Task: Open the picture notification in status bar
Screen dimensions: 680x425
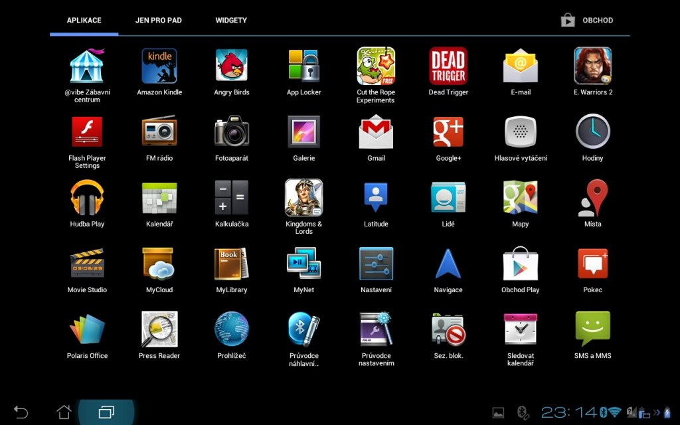Action: tap(498, 412)
